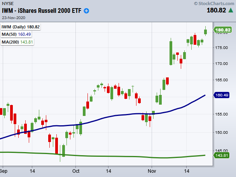The height and width of the screenshot is (177, 236).
Task: Select the Oct label on the date axis
Action: point(76,171)
